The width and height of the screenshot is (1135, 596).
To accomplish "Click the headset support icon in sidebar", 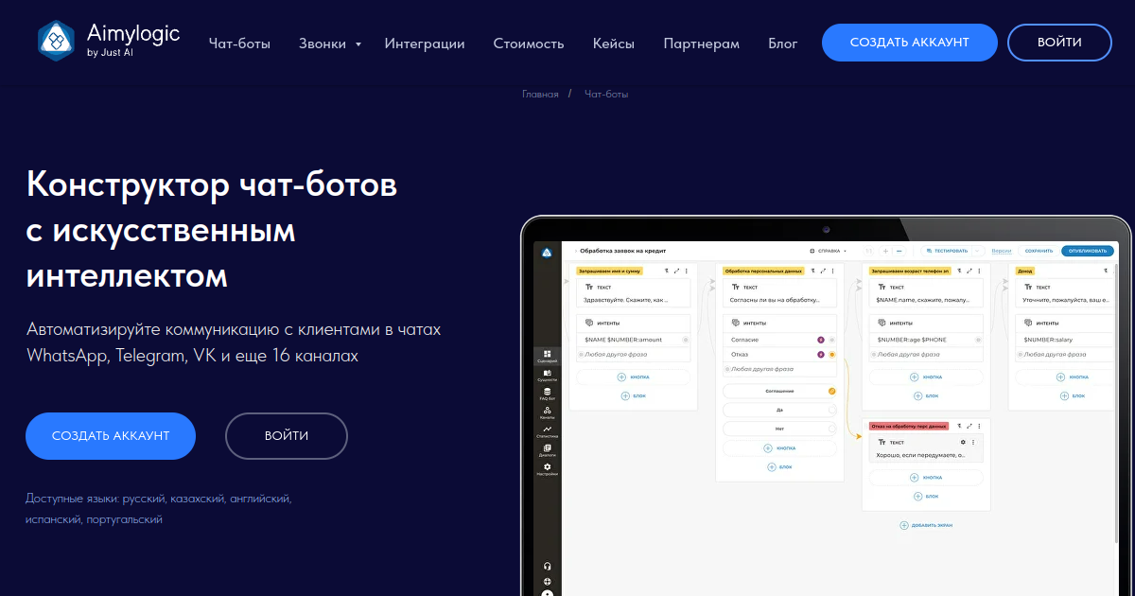I will coord(547,566).
